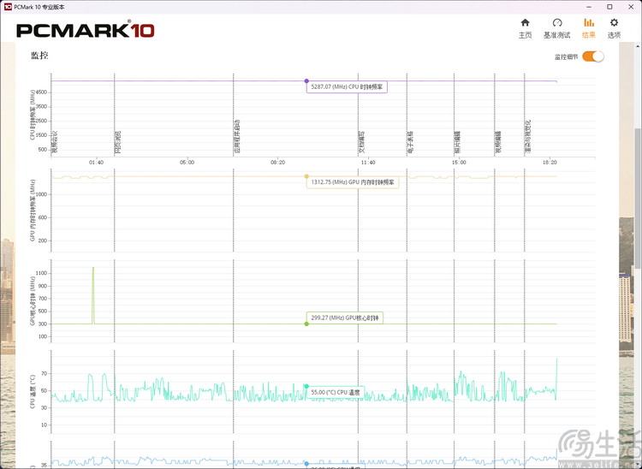642x469 pixels.
Task: Close the PCMark 10 window
Action: 631,7
